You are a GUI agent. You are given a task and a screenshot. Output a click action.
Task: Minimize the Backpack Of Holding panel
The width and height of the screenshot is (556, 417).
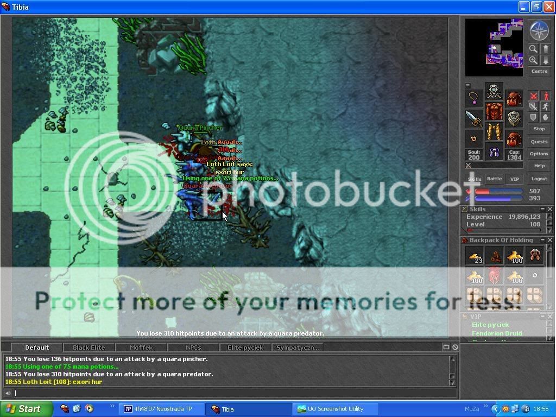pos(542,240)
